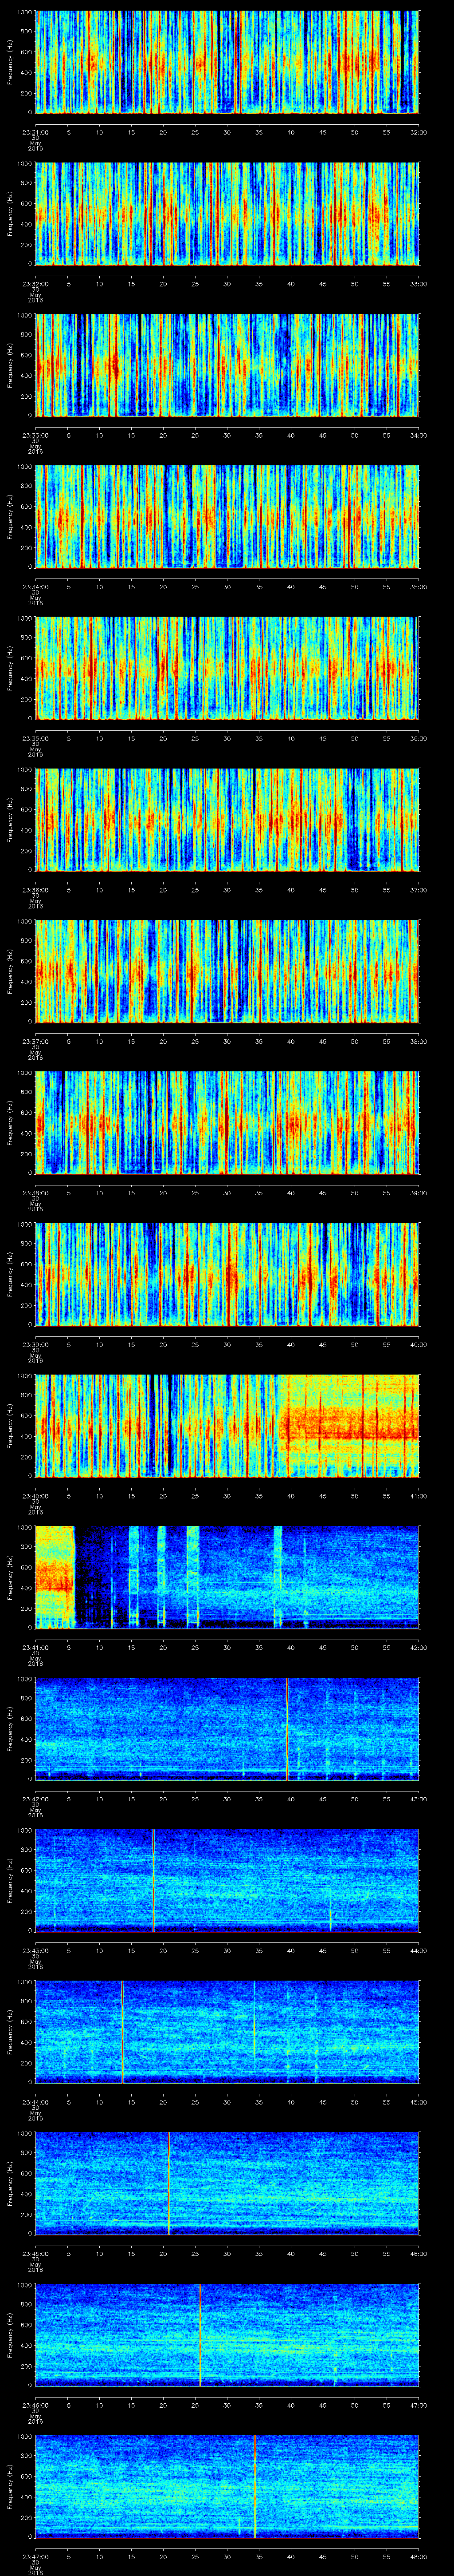
Task: Click the 23:42:00 start time label
Action: tap(35, 1799)
